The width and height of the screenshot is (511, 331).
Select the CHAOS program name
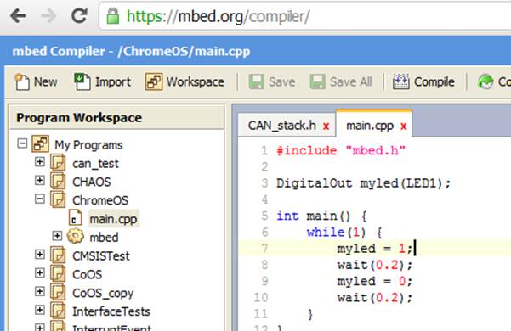tap(92, 182)
